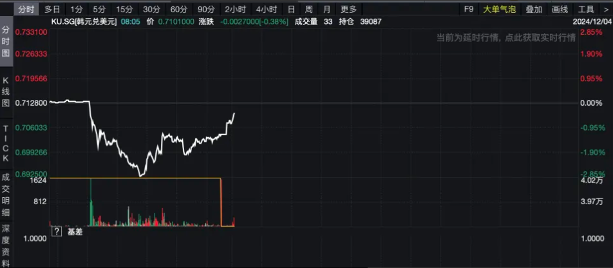Click the delayed quote notice link for real-time data
613x268 pixels.
click(505, 38)
